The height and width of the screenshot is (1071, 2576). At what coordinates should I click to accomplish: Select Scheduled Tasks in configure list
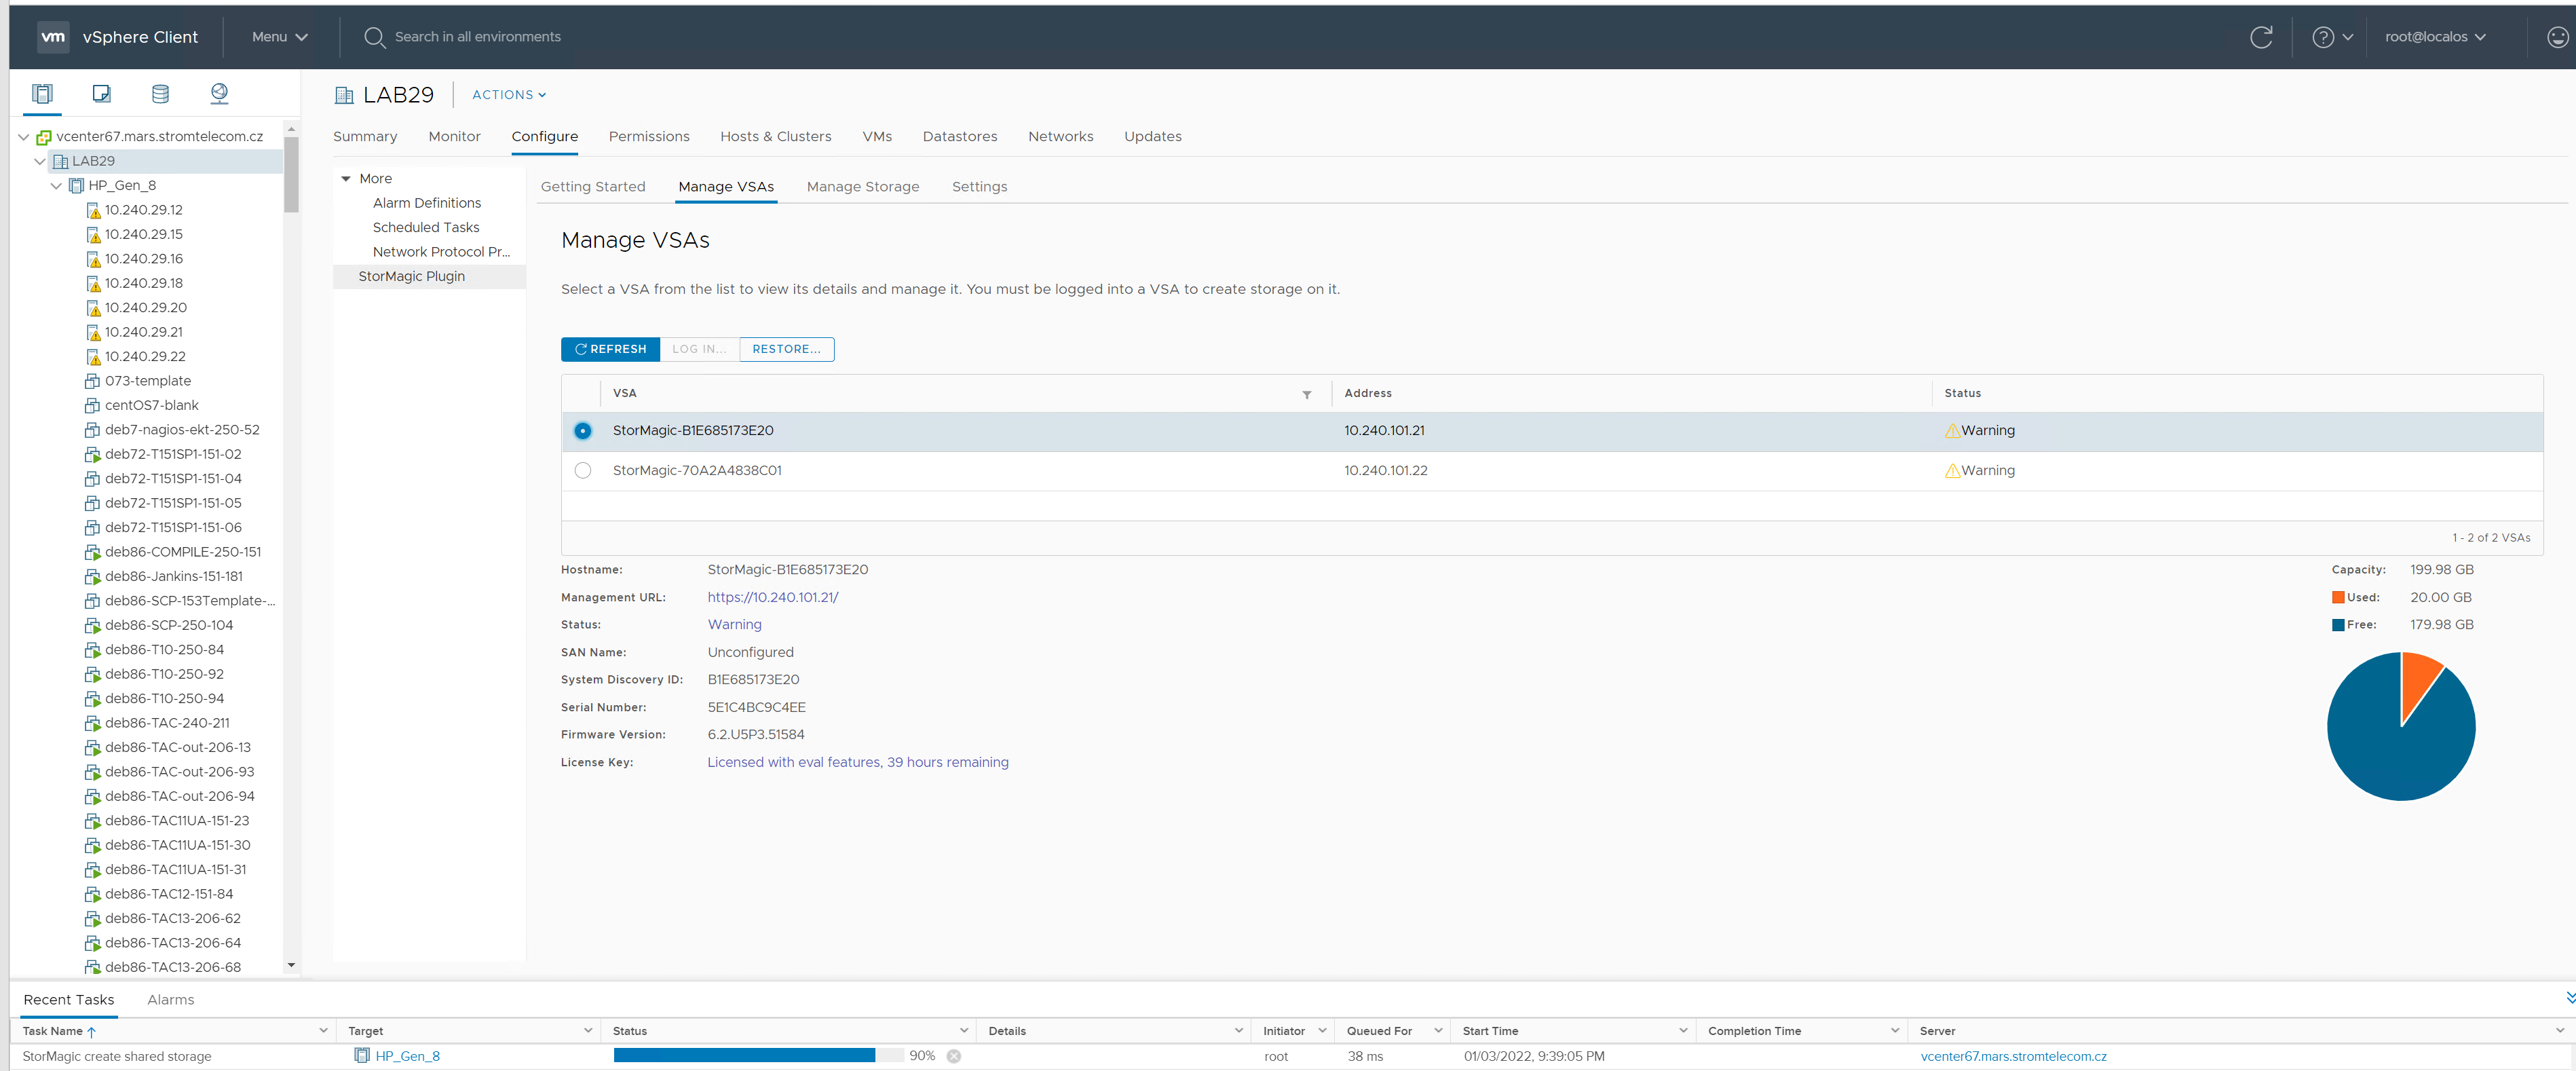[425, 228]
